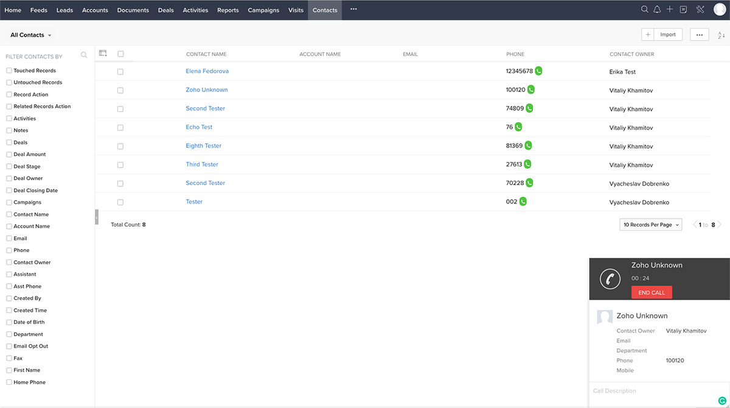The height and width of the screenshot is (408, 730).
Task: Open the column settings icon in table header
Action: pos(103,54)
